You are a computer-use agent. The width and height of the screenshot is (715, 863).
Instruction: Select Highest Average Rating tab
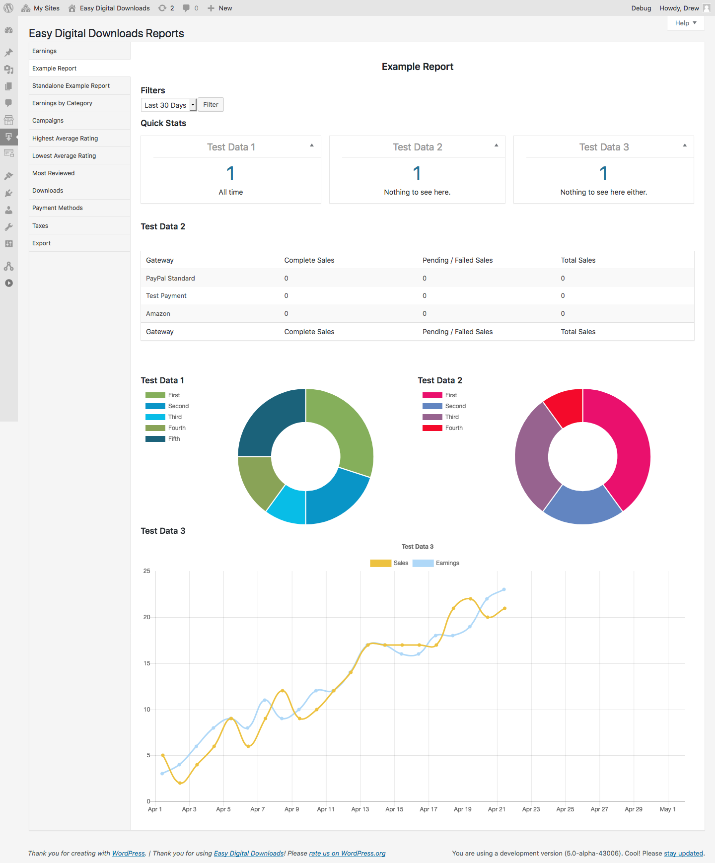pos(79,139)
